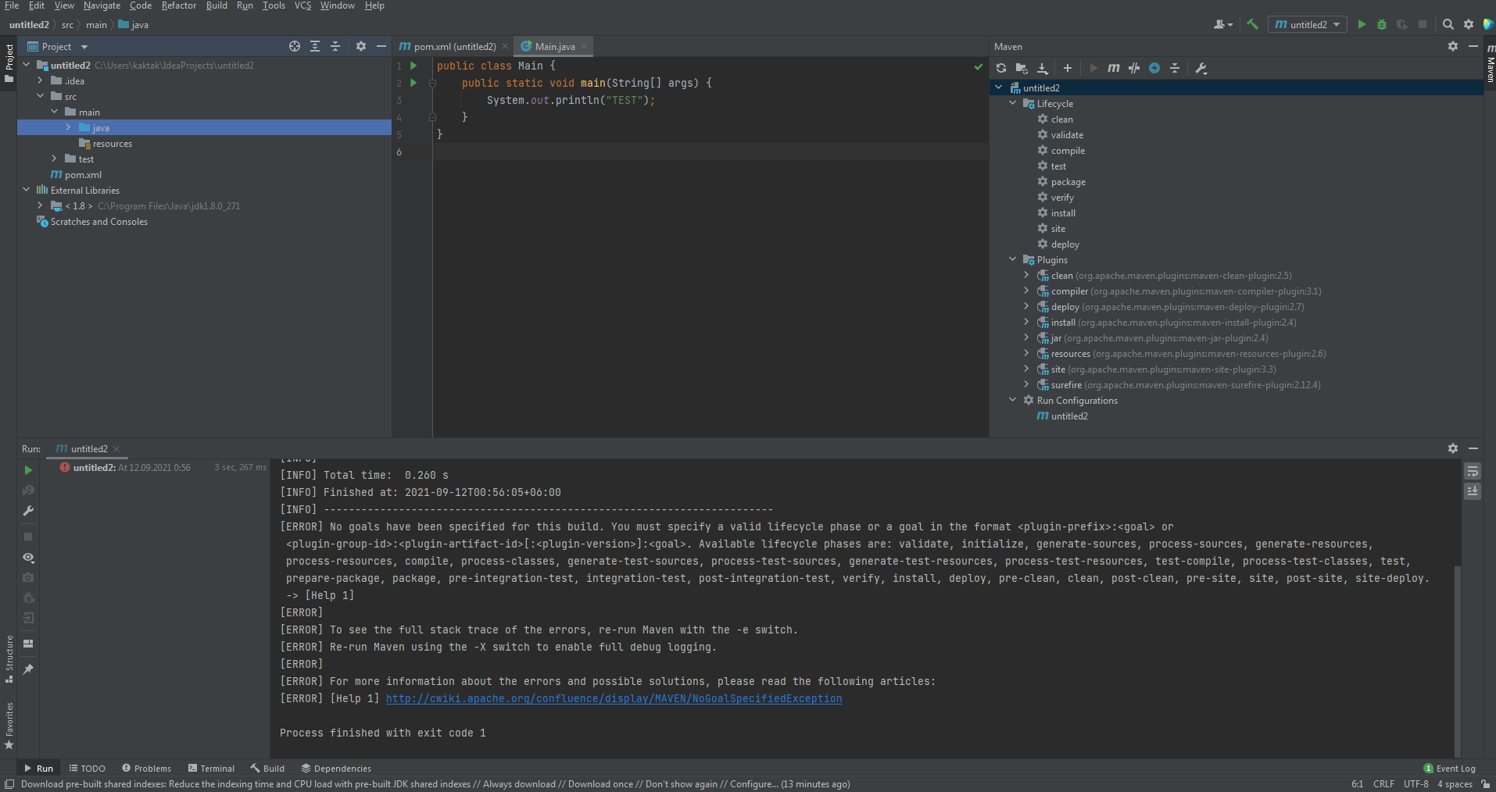Click the CRLF line separator widget
Image resolution: width=1496 pixels, height=792 pixels.
(1383, 784)
